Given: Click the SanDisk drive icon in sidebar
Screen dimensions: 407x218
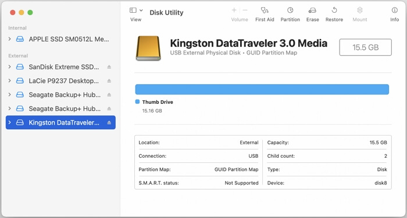Looking at the screenshot, I should (20, 67).
